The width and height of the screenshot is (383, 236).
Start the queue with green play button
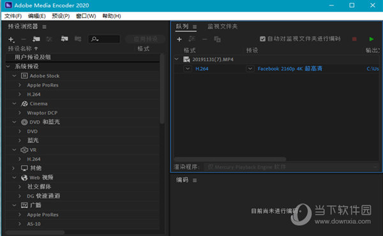(372, 39)
